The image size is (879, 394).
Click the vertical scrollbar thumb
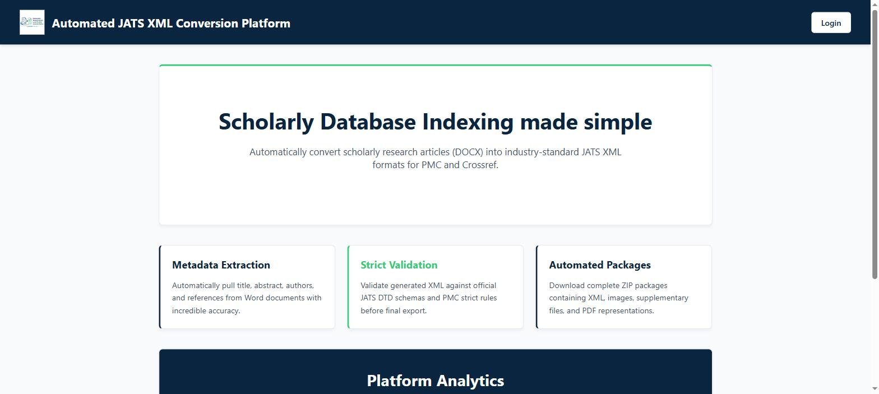[875, 143]
